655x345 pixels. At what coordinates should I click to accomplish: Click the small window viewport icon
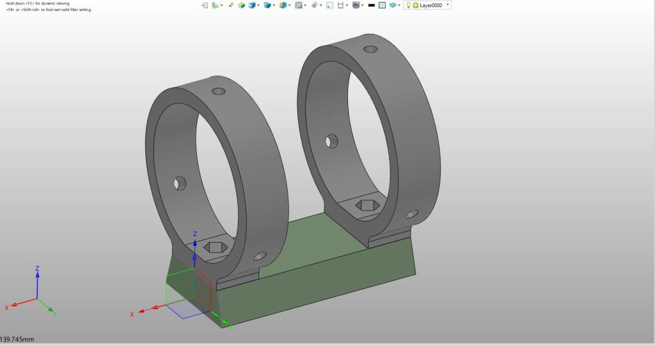pos(329,5)
